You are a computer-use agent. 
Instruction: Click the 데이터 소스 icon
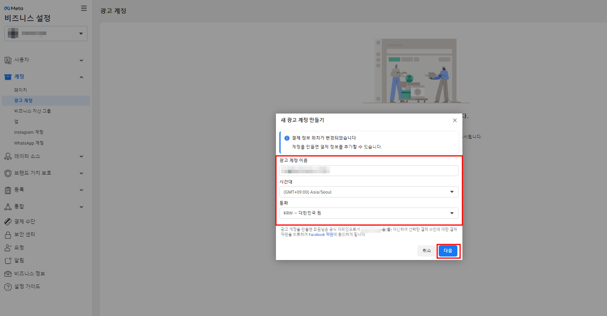[8, 156]
